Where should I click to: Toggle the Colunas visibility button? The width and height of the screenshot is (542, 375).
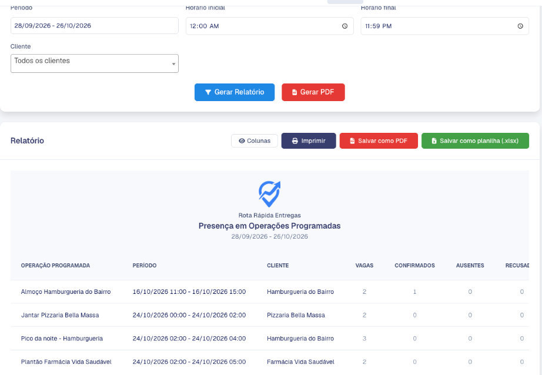255,140
